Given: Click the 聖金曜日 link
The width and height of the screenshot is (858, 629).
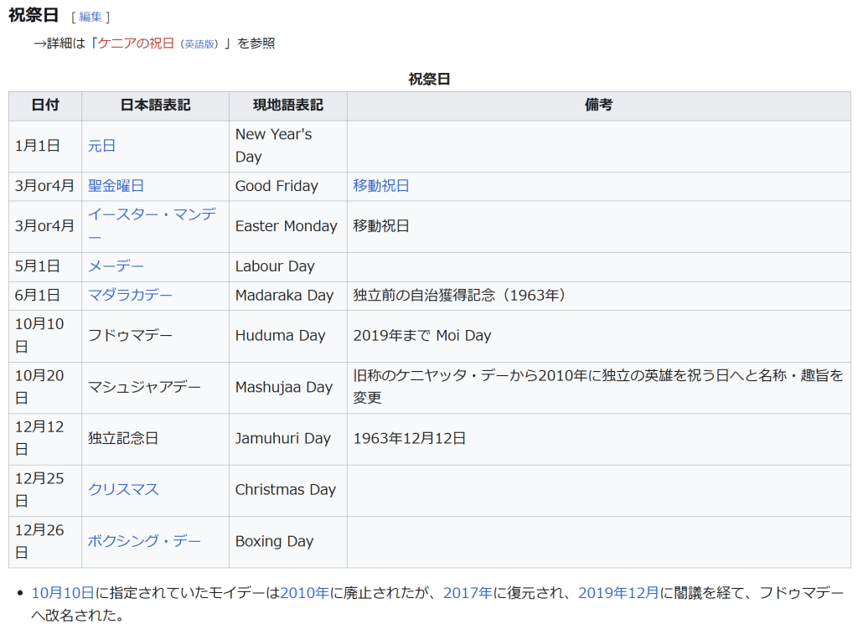Looking at the screenshot, I should [116, 186].
